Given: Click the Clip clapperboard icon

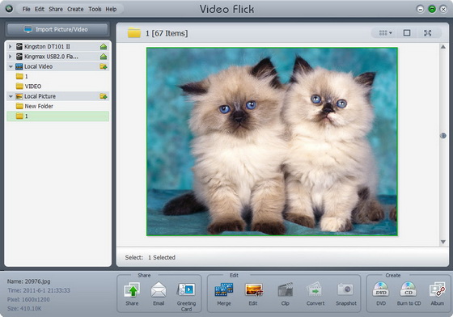Looking at the screenshot, I should (285, 290).
